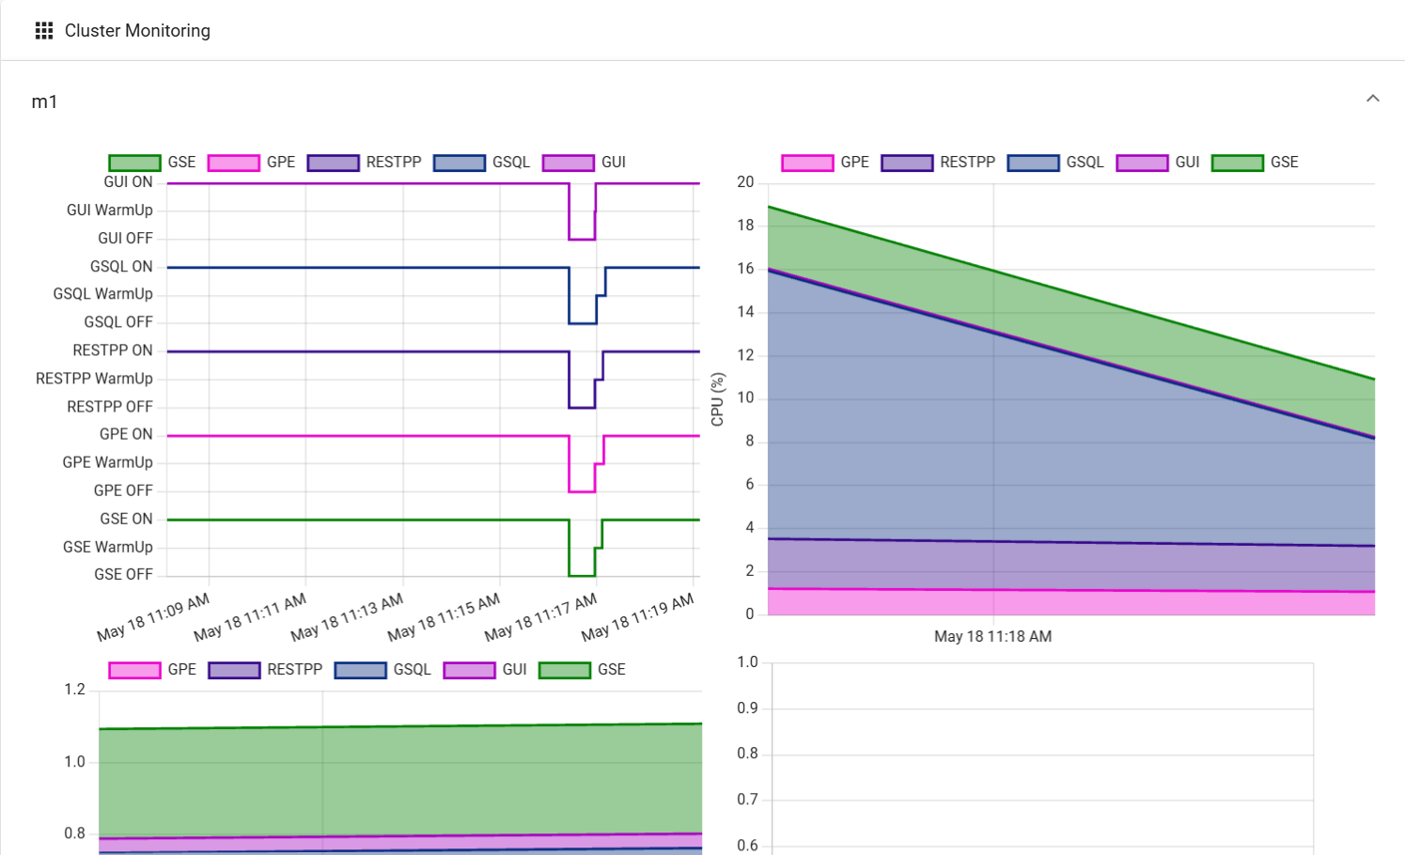Viewport: 1405px width, 855px height.
Task: Click the GPE ON axis label
Action: point(126,434)
